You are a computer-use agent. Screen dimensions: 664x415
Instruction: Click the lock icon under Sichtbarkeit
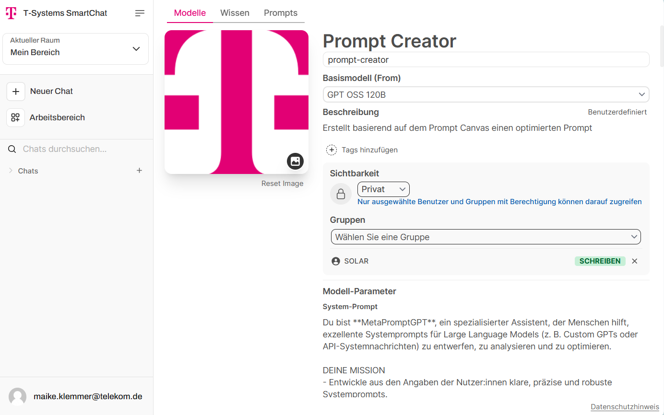(341, 194)
